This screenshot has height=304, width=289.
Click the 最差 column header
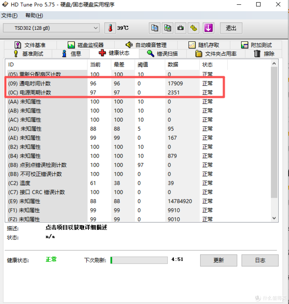(x=123, y=64)
